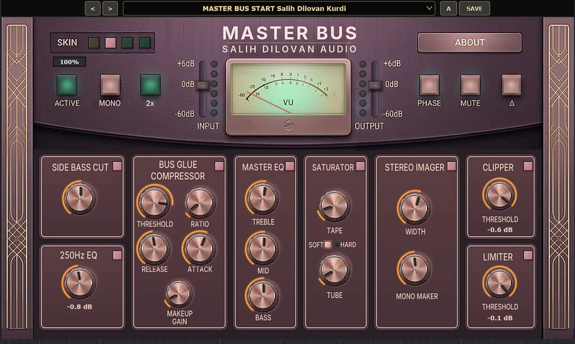Click the TREBLE knob
575x344 pixels.
click(x=262, y=198)
